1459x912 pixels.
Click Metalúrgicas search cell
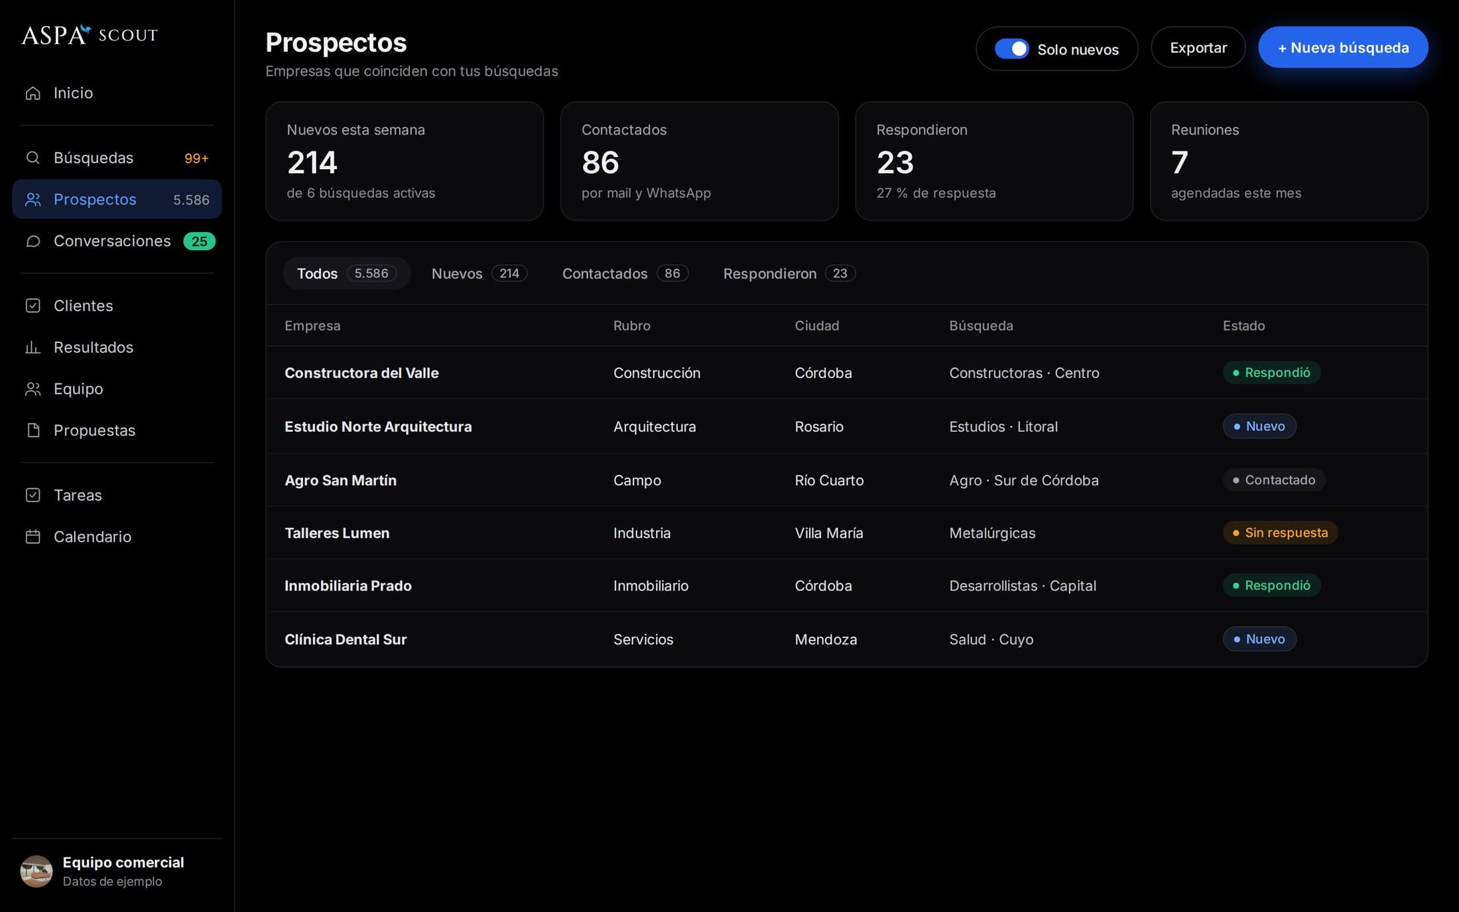click(992, 533)
